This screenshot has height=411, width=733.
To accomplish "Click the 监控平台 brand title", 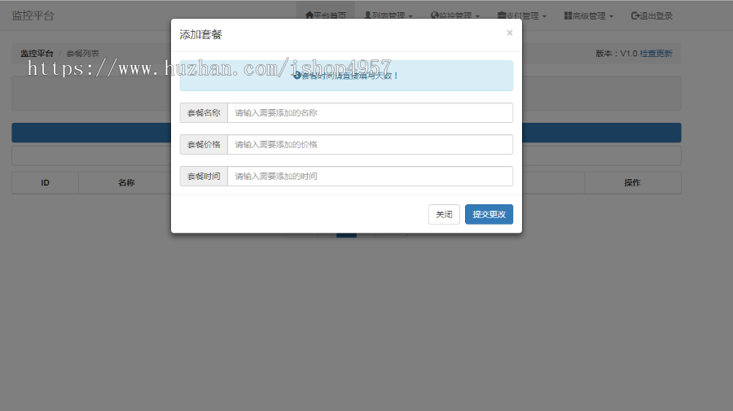I will click(33, 15).
